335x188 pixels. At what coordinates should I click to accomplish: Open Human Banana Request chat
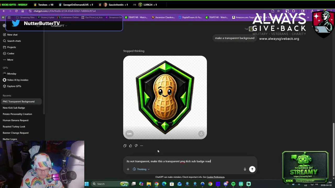click(21, 120)
